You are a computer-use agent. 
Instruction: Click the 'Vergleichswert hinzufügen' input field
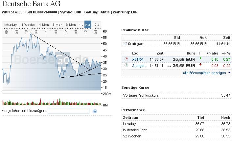69,111
